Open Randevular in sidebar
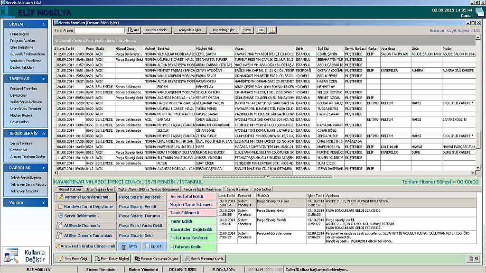 (x=19, y=150)
